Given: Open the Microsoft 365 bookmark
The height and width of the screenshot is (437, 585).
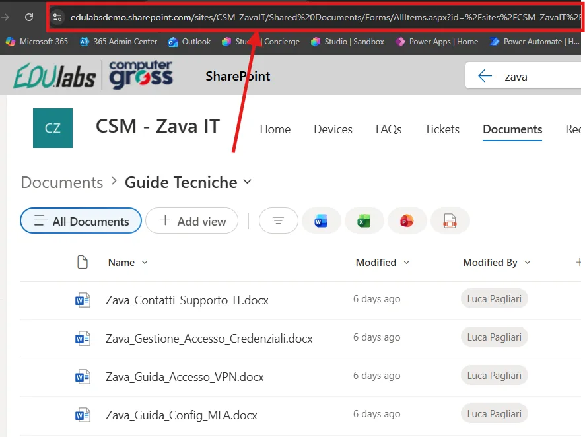Looking at the screenshot, I should (x=37, y=42).
